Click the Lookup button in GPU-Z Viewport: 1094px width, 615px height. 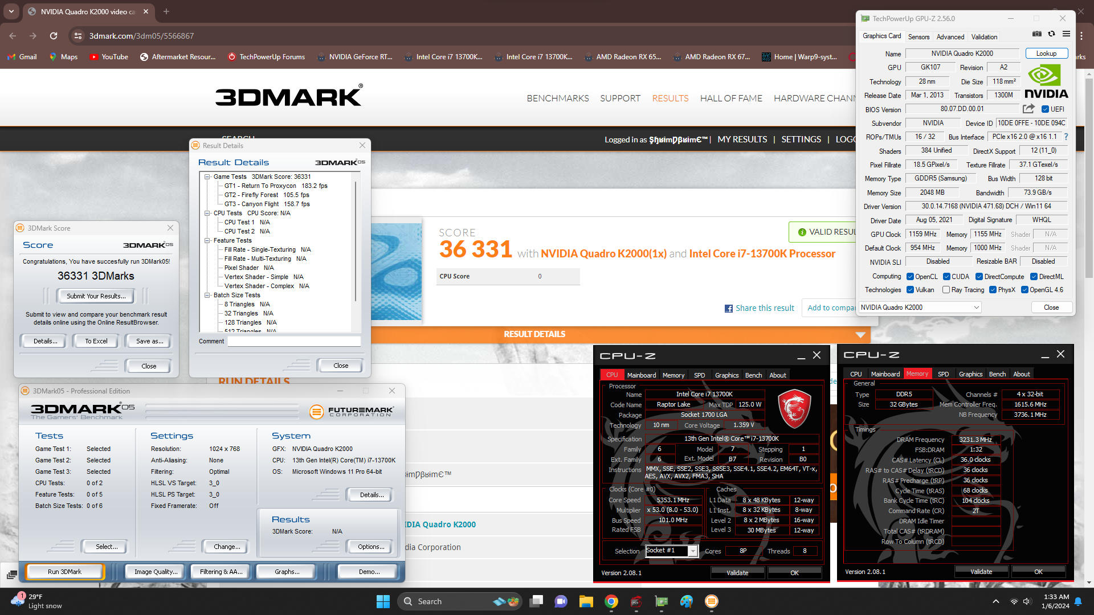pyautogui.click(x=1046, y=54)
